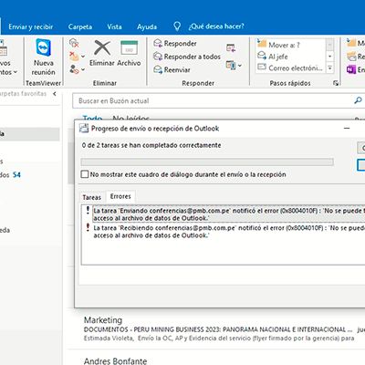Open the Vista ribbon tab
The height and width of the screenshot is (365, 365).
(x=114, y=26)
